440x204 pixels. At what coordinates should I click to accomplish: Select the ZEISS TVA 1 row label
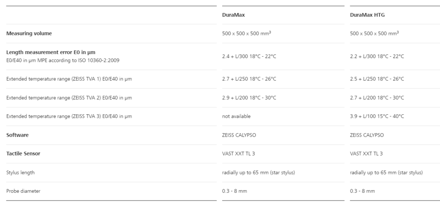69,79
